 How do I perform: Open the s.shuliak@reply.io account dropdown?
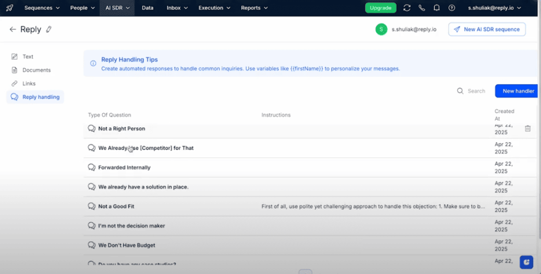tap(495, 8)
